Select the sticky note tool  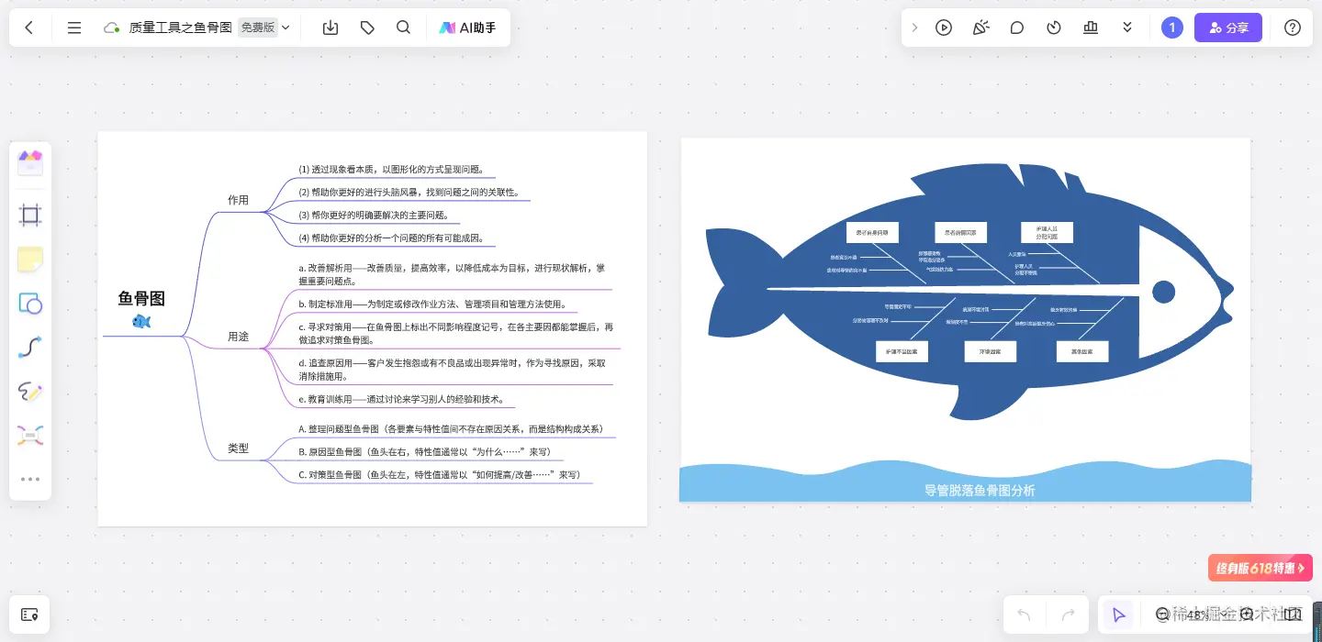point(30,260)
